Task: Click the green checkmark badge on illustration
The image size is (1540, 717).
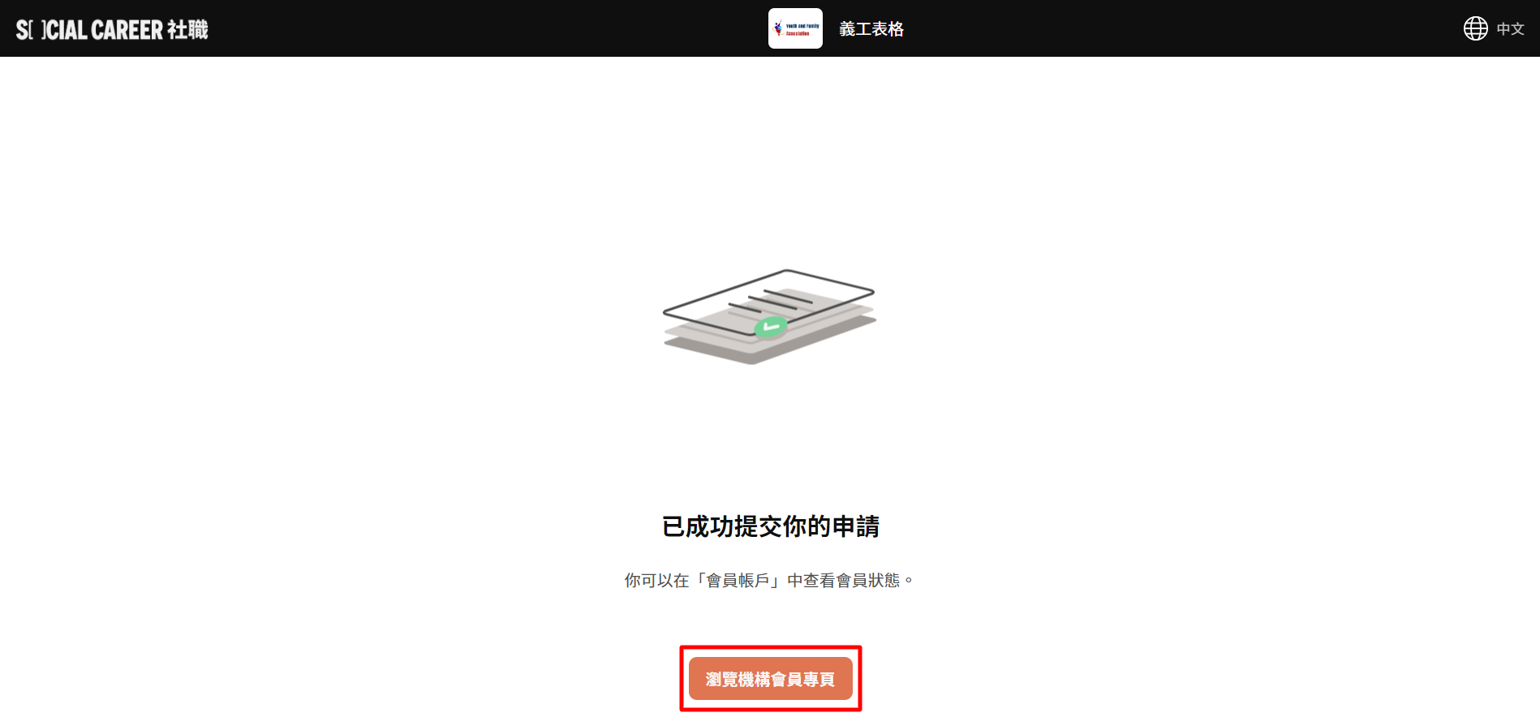Action: pyautogui.click(x=770, y=327)
